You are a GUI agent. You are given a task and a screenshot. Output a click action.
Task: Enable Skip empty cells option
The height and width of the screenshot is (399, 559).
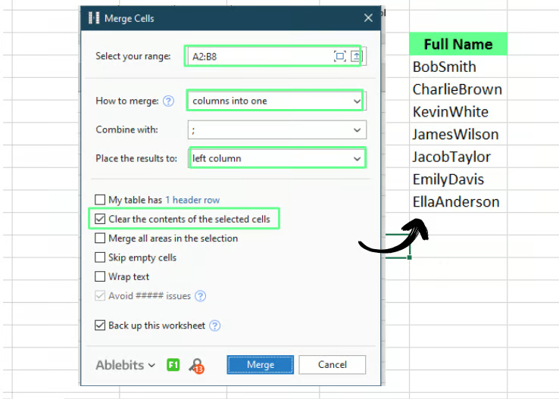[x=100, y=257]
